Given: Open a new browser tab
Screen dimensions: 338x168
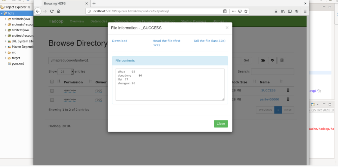Looking at the screenshot, I should click(94, 3).
